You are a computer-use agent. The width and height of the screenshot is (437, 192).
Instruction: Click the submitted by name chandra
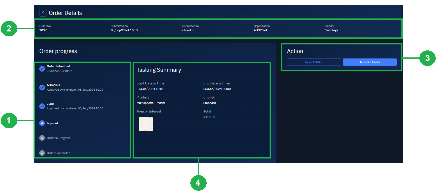(x=188, y=30)
